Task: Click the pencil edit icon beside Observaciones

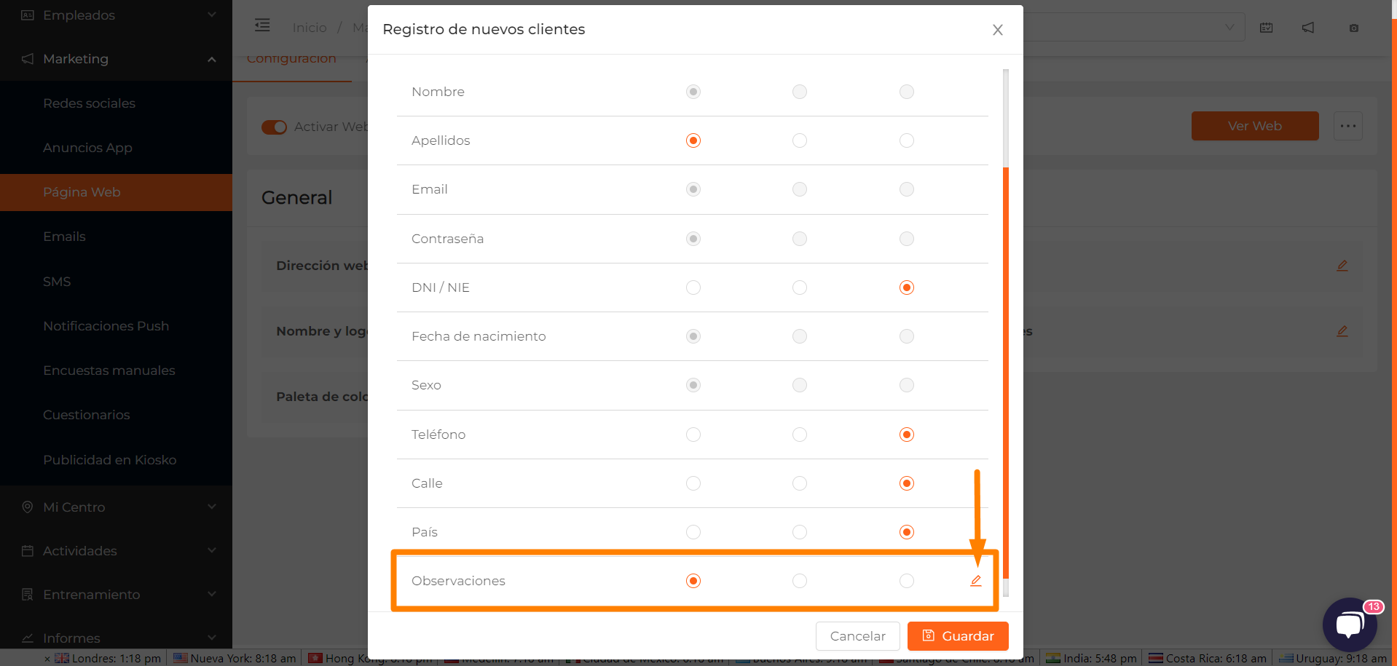Action: tap(976, 581)
